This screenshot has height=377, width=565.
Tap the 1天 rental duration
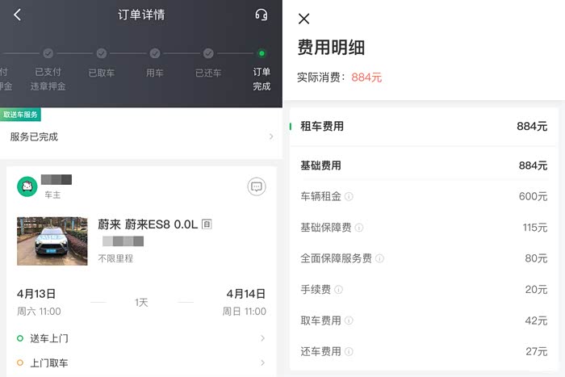[141, 302]
